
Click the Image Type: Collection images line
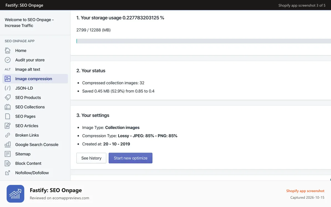pos(111,128)
